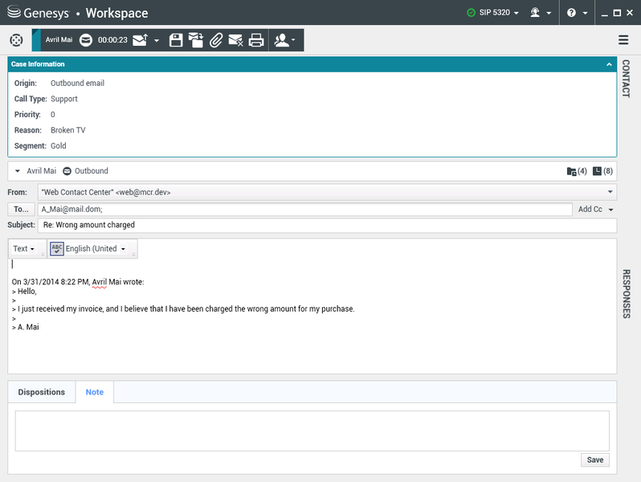This screenshot has height=482, width=641.
Task: Click the spell check ABC icon
Action: [x=57, y=248]
